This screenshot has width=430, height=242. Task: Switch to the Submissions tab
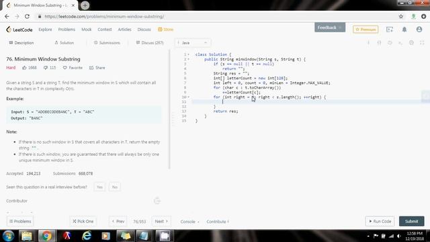point(107,43)
